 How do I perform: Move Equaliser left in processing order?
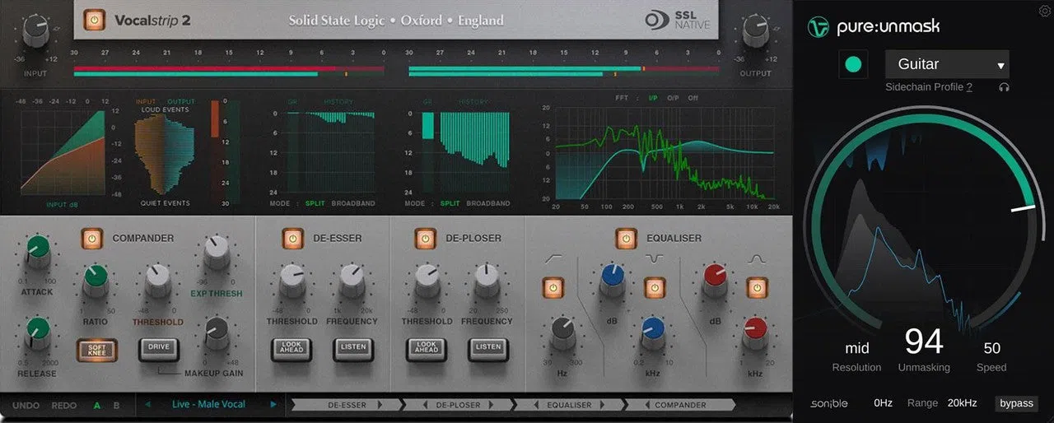(538, 405)
